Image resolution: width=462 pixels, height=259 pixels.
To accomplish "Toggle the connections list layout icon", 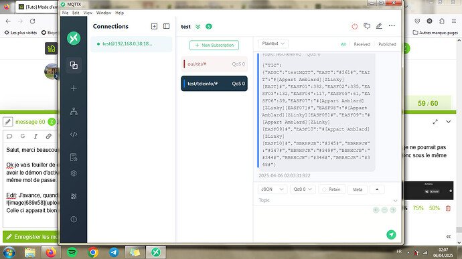I will point(166,26).
